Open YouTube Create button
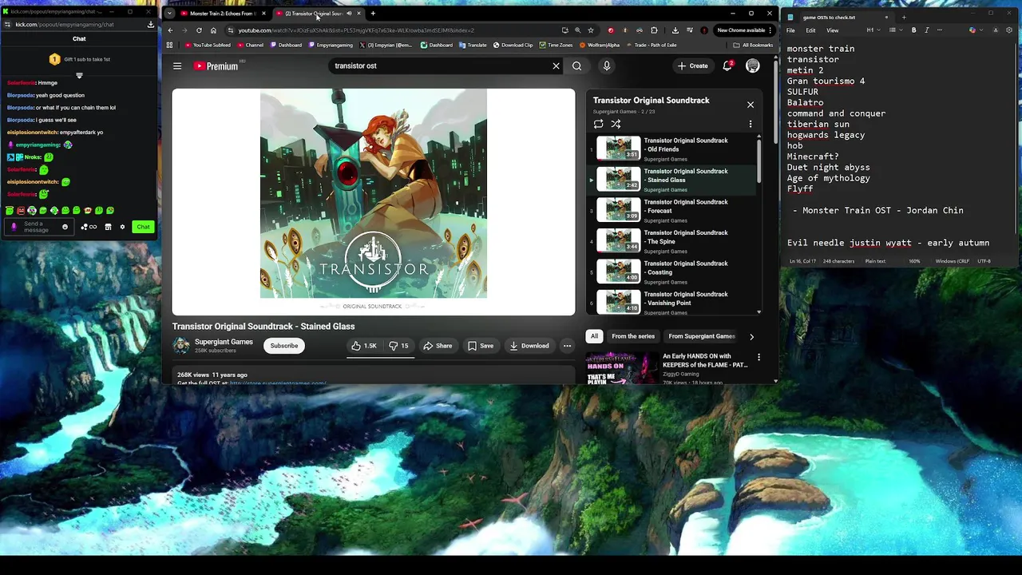1022x575 pixels. pos(692,66)
